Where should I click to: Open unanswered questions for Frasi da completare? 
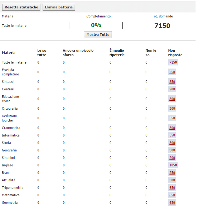(172, 72)
